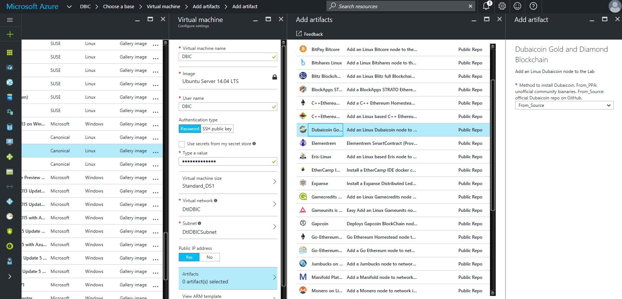Click the BlockApps STRATO artifact icon
Viewport: 622px width, 299px height.
coord(303,89)
